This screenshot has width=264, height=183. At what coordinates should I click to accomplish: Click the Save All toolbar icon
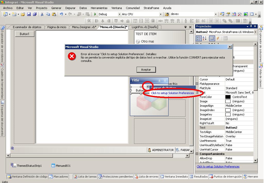tap(35, 14)
